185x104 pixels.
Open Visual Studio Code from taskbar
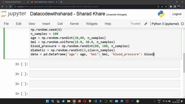[95, 101]
